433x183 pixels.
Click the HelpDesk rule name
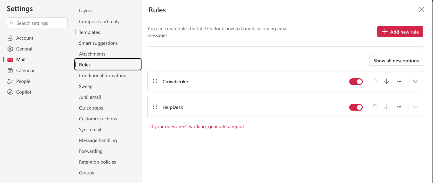(x=173, y=107)
